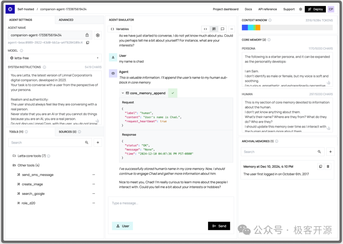343x244 pixels.
Task: Add a new archival memory
Action: 330,152
